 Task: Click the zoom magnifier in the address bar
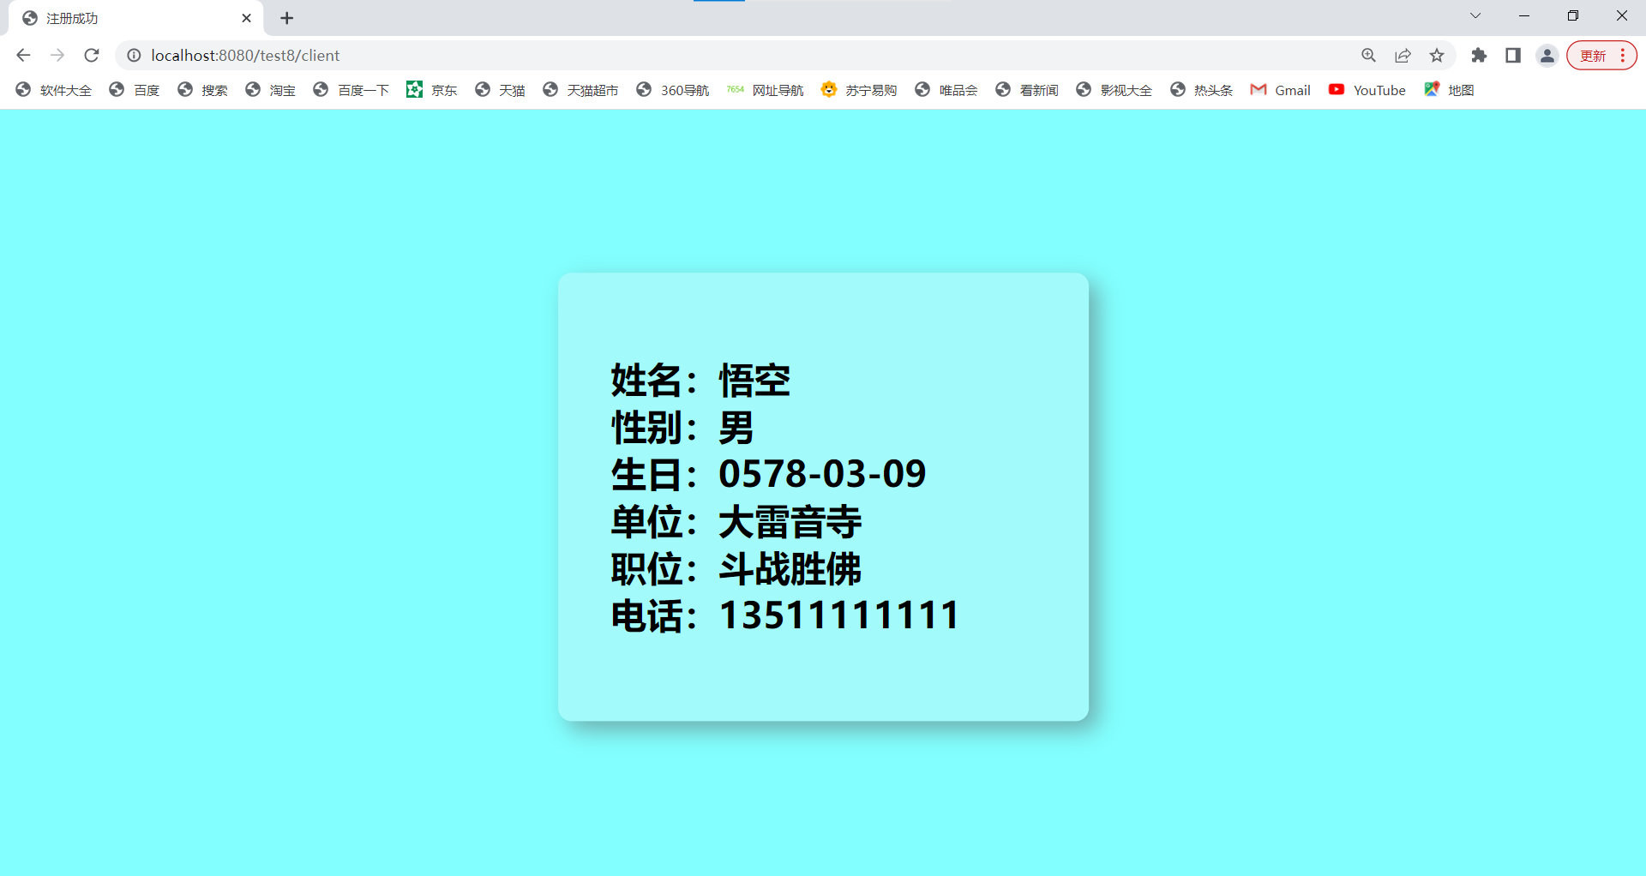coord(1369,55)
